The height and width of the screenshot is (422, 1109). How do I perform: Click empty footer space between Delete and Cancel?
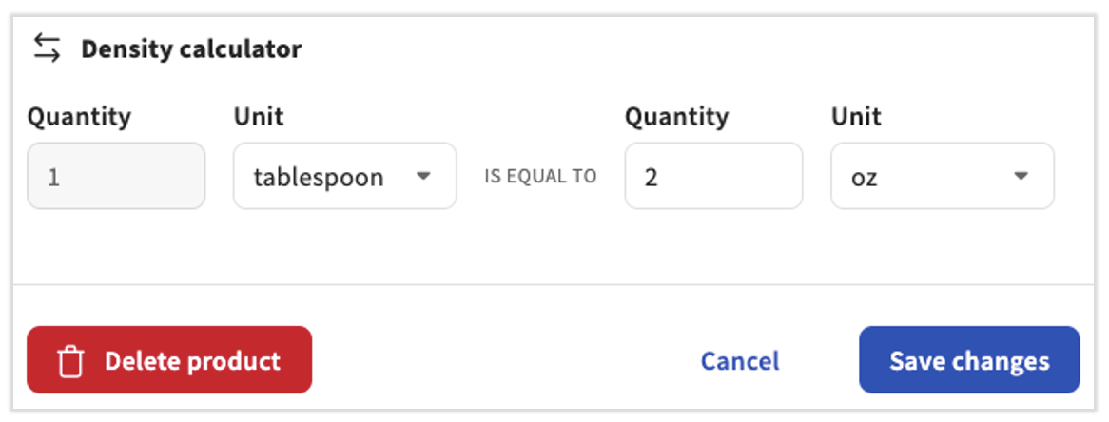click(495, 361)
